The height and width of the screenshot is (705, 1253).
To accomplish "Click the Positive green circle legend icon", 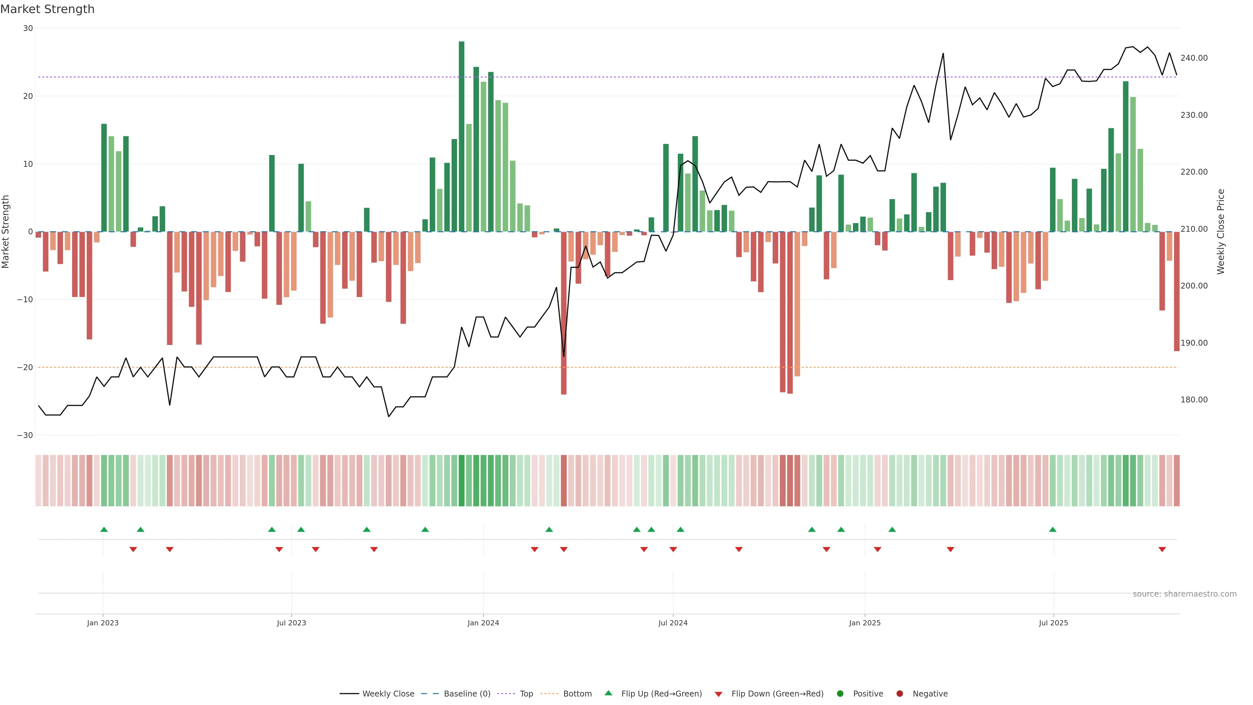I will 840,694.
